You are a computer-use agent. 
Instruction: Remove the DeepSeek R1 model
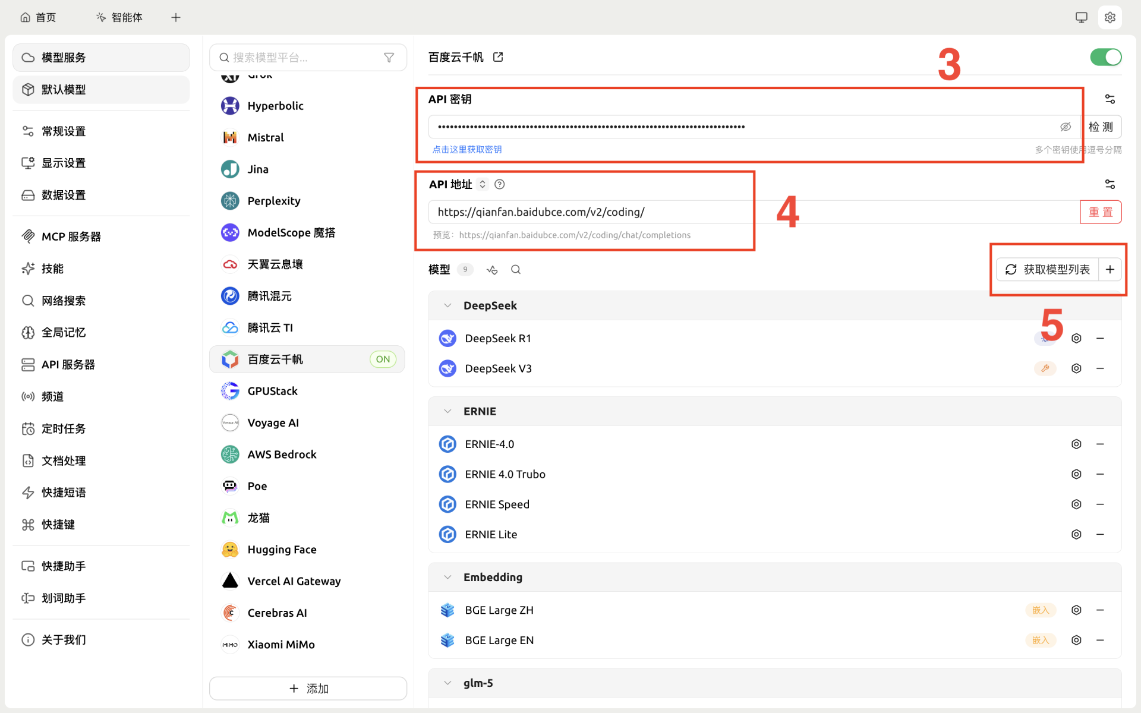point(1100,338)
